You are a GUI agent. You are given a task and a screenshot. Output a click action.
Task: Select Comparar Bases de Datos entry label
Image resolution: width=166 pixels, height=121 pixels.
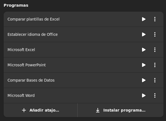point(31,80)
